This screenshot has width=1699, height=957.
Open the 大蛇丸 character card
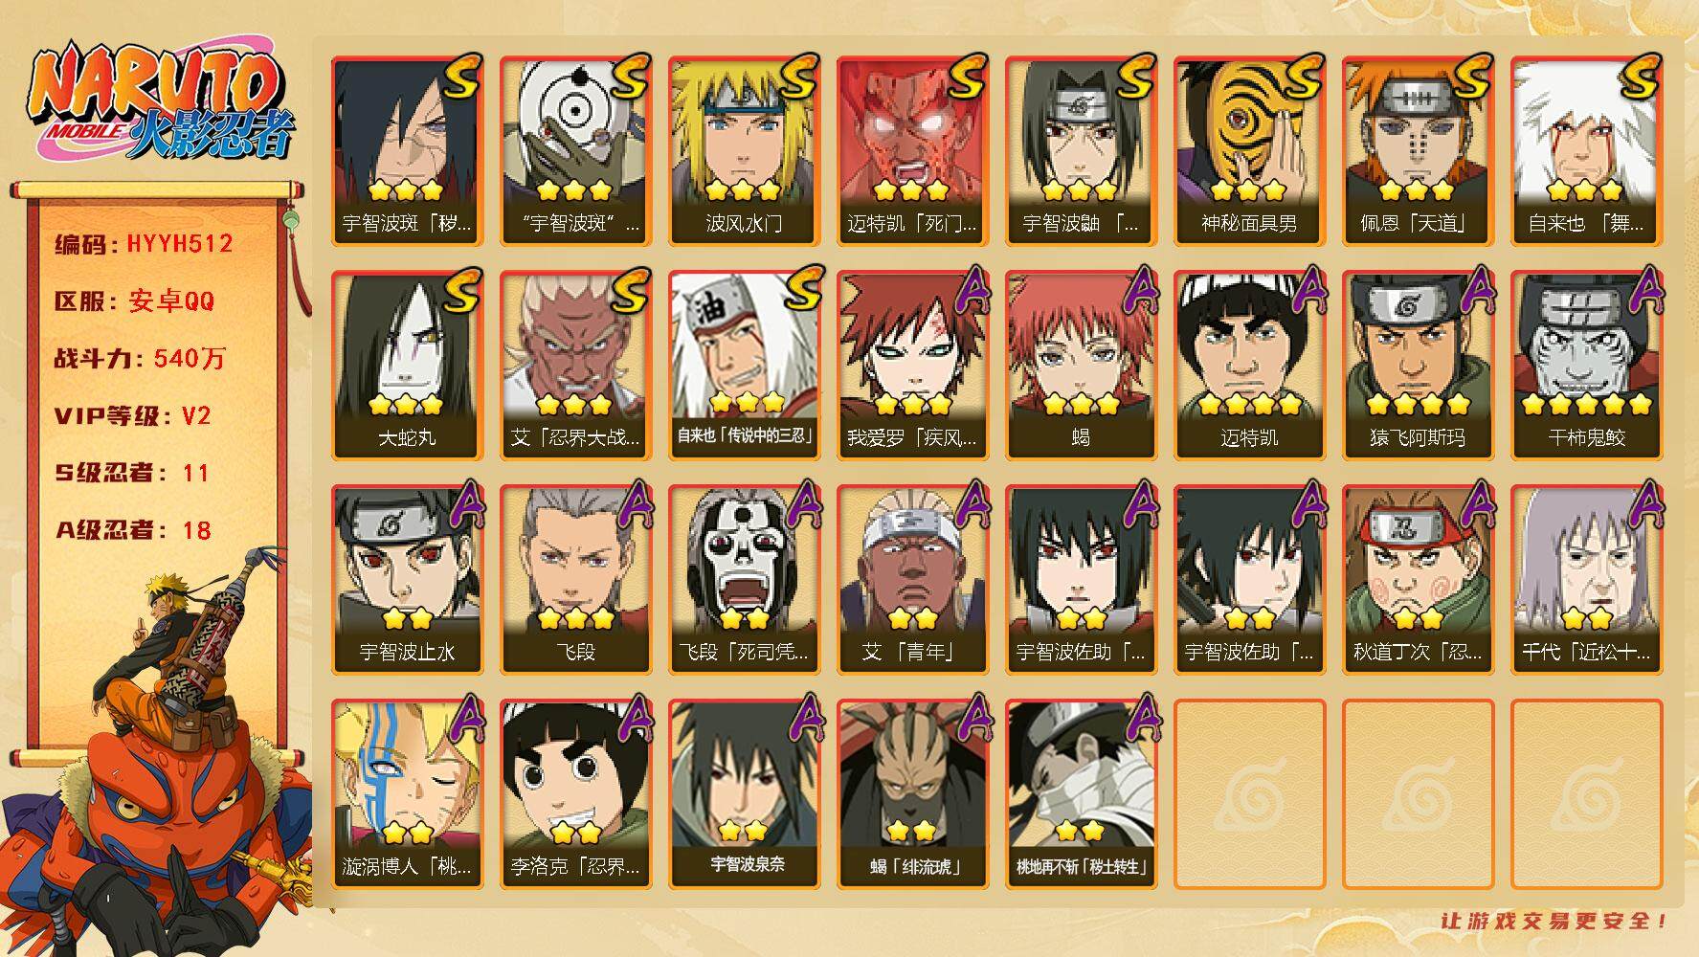[x=407, y=366]
